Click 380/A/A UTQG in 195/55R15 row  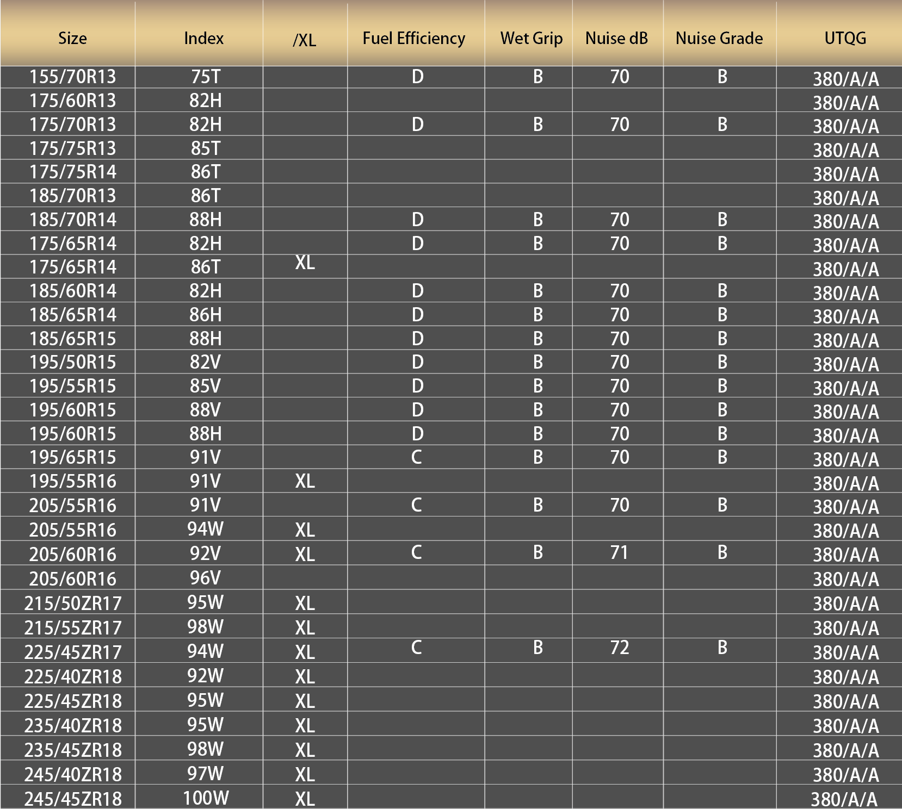(846, 388)
